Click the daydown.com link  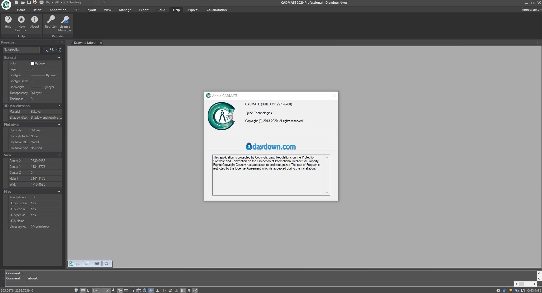click(x=271, y=147)
